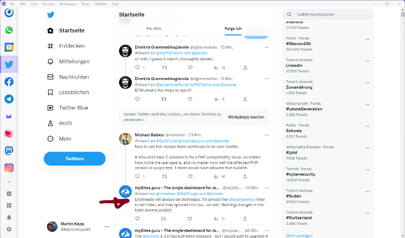
Task: Open Todos menu in menu bar
Action: [x=85, y=4]
